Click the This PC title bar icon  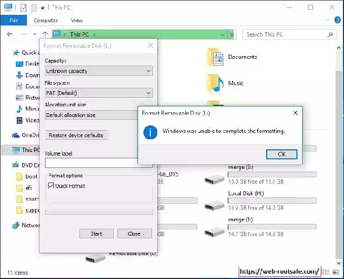tap(8, 7)
